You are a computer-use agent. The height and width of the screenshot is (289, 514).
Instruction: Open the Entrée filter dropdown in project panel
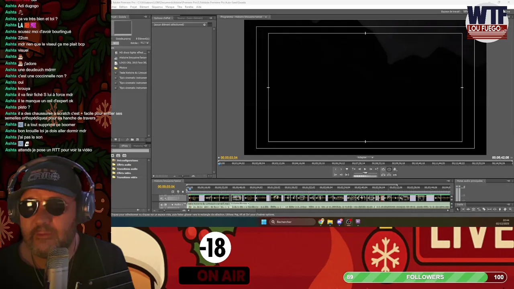(144, 43)
